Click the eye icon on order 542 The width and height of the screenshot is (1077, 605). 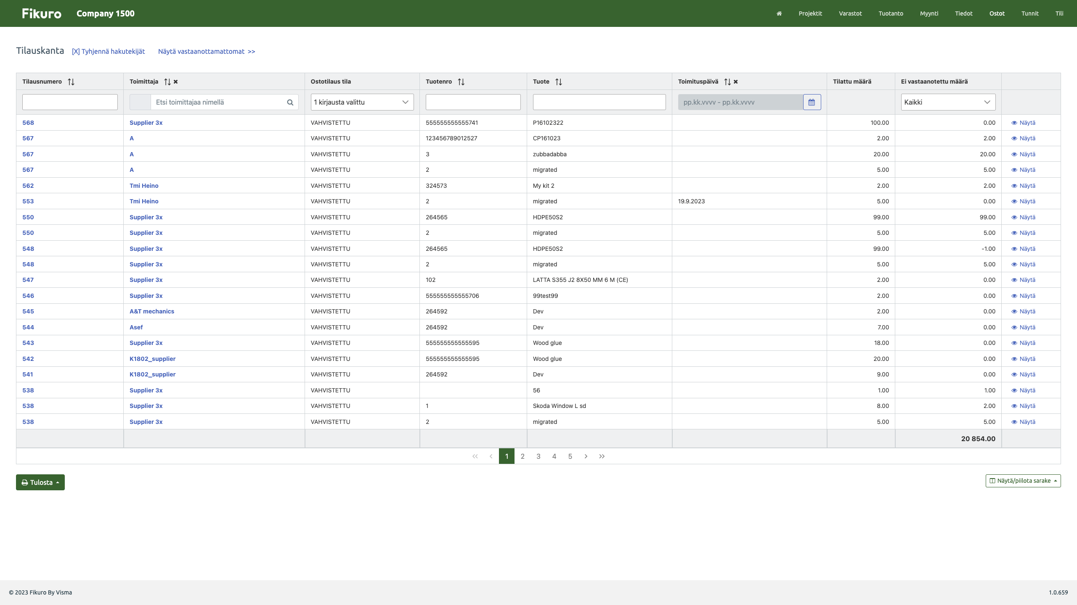coord(1015,359)
